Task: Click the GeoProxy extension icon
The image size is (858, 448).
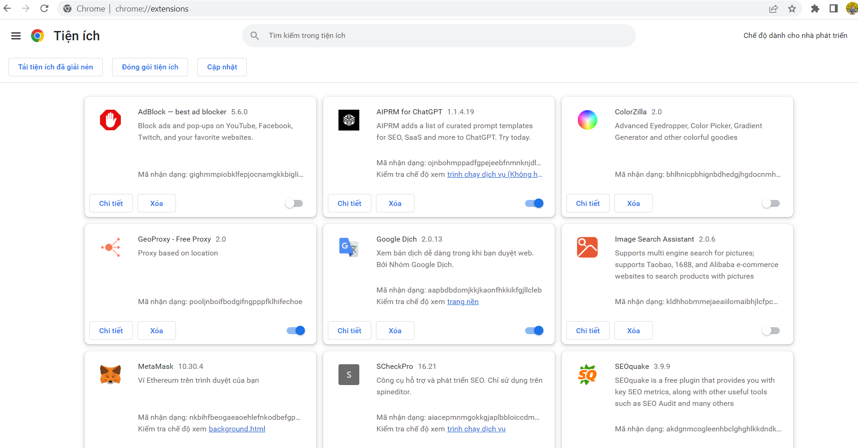Action: (110, 247)
